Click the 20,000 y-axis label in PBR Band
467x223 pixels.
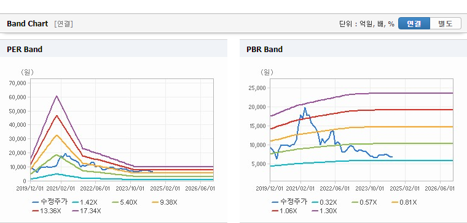257,107
